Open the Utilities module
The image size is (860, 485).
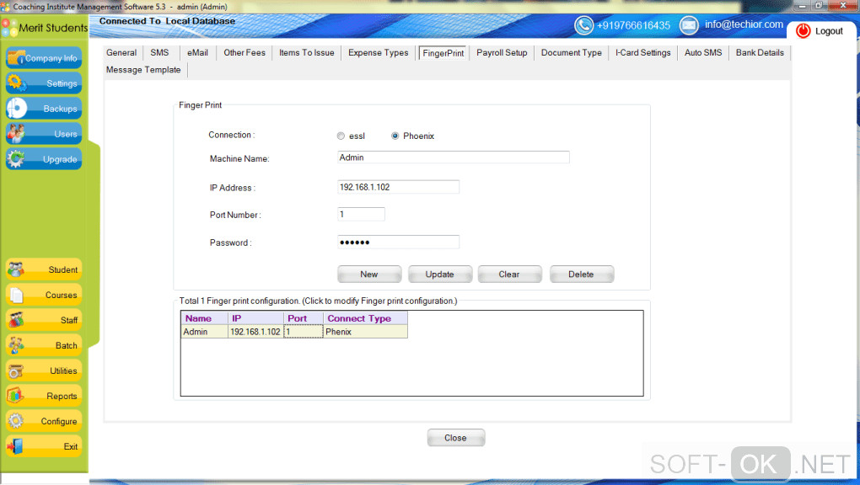click(44, 370)
